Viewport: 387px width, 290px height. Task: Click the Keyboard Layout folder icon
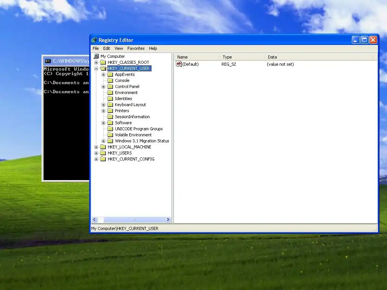click(110, 105)
